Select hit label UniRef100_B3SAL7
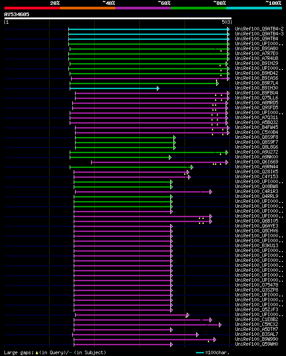This screenshot has width=286, height=356. pyautogui.click(x=257, y=334)
